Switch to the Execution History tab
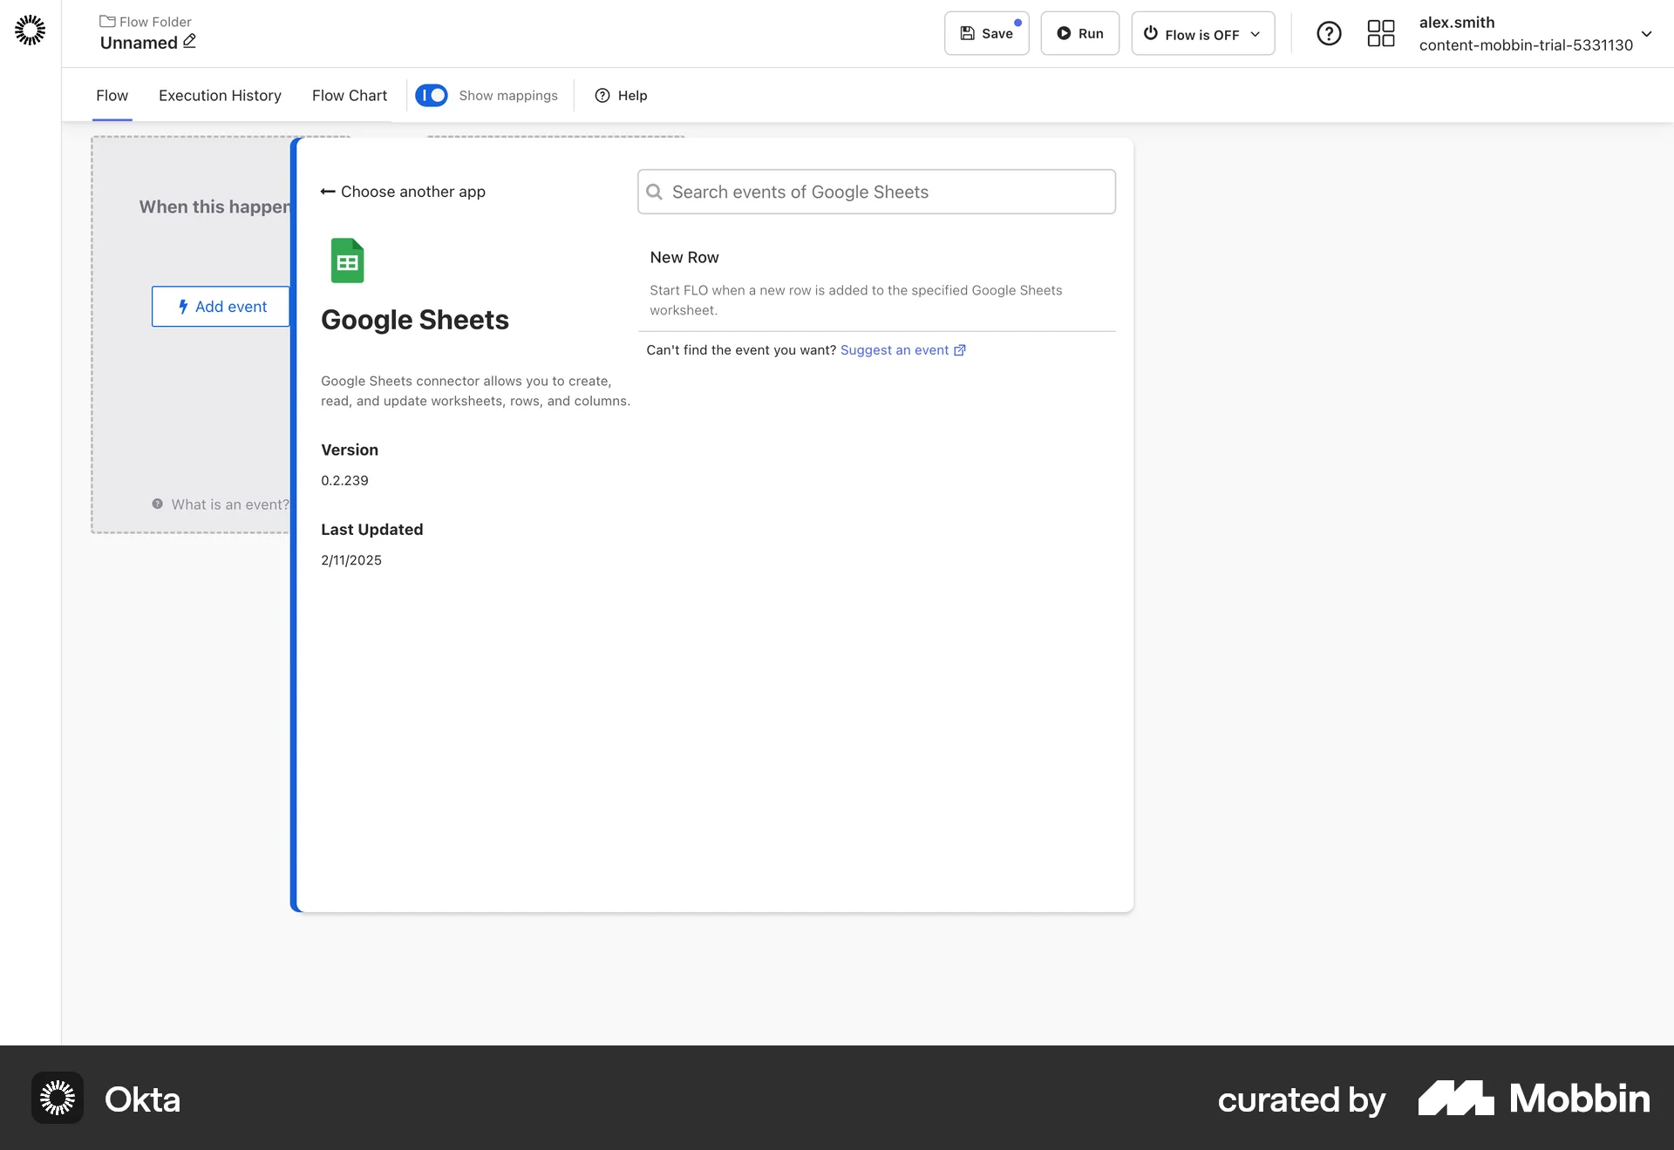The image size is (1674, 1150). pyautogui.click(x=219, y=96)
